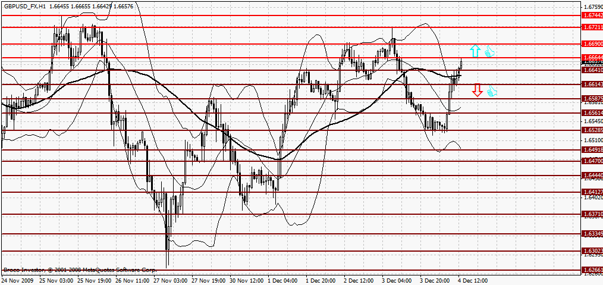603x285 pixels.
Task: Select the 1.6528 price level label
Action: coord(592,129)
